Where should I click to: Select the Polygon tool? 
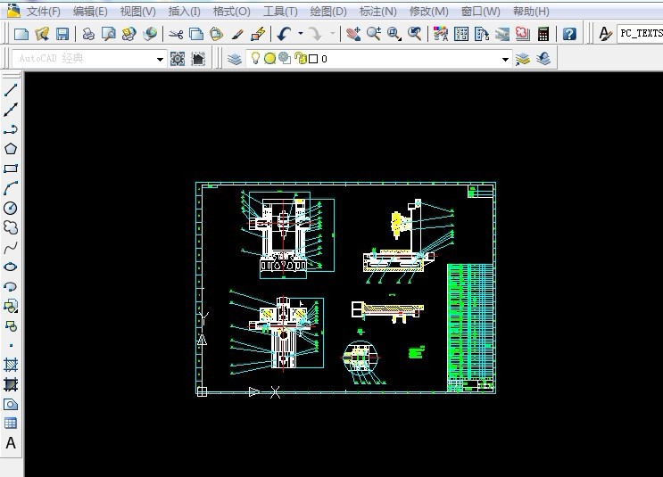click(x=11, y=149)
